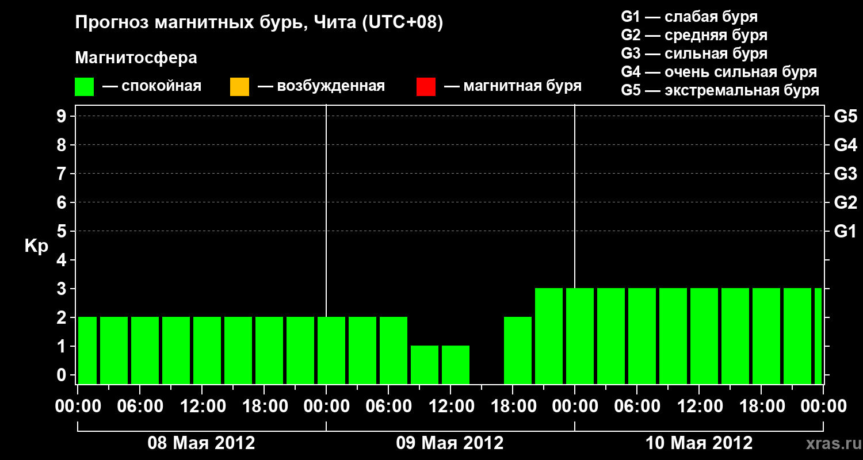Click the '08 Мая 2012' date label
The height and width of the screenshot is (460, 863).
[201, 443]
